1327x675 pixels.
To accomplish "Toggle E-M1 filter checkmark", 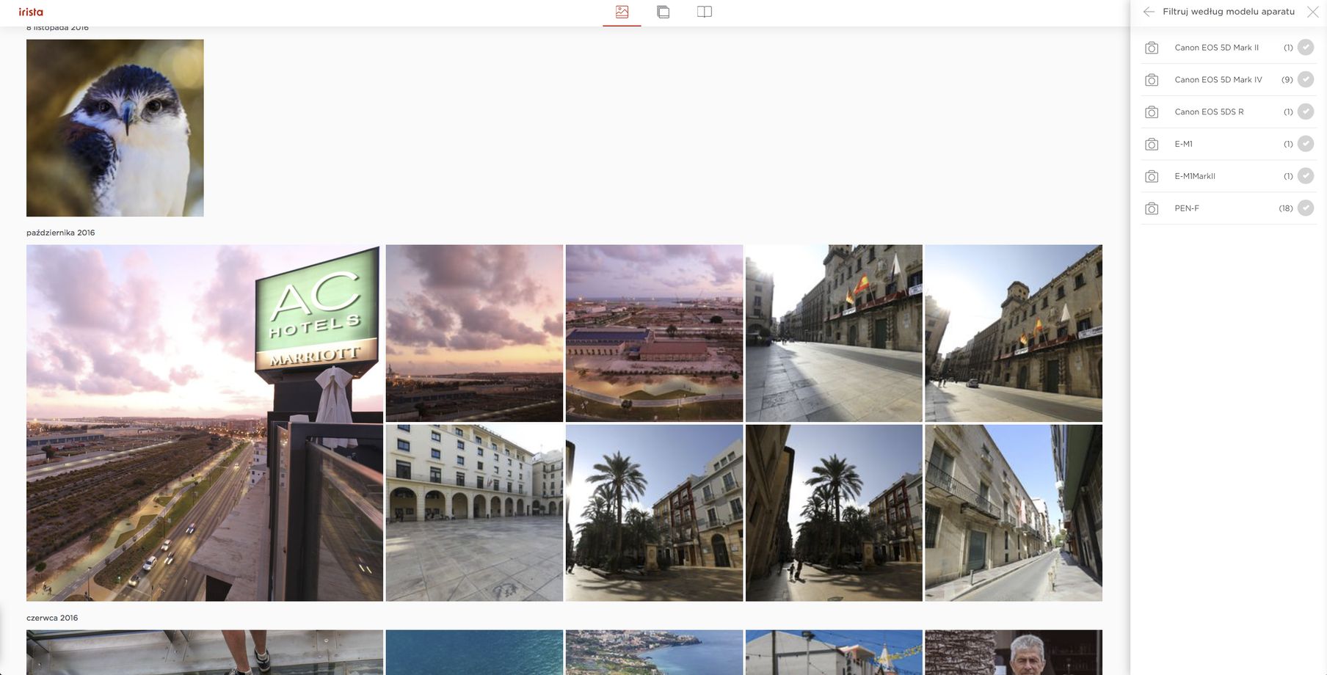I will (1305, 144).
